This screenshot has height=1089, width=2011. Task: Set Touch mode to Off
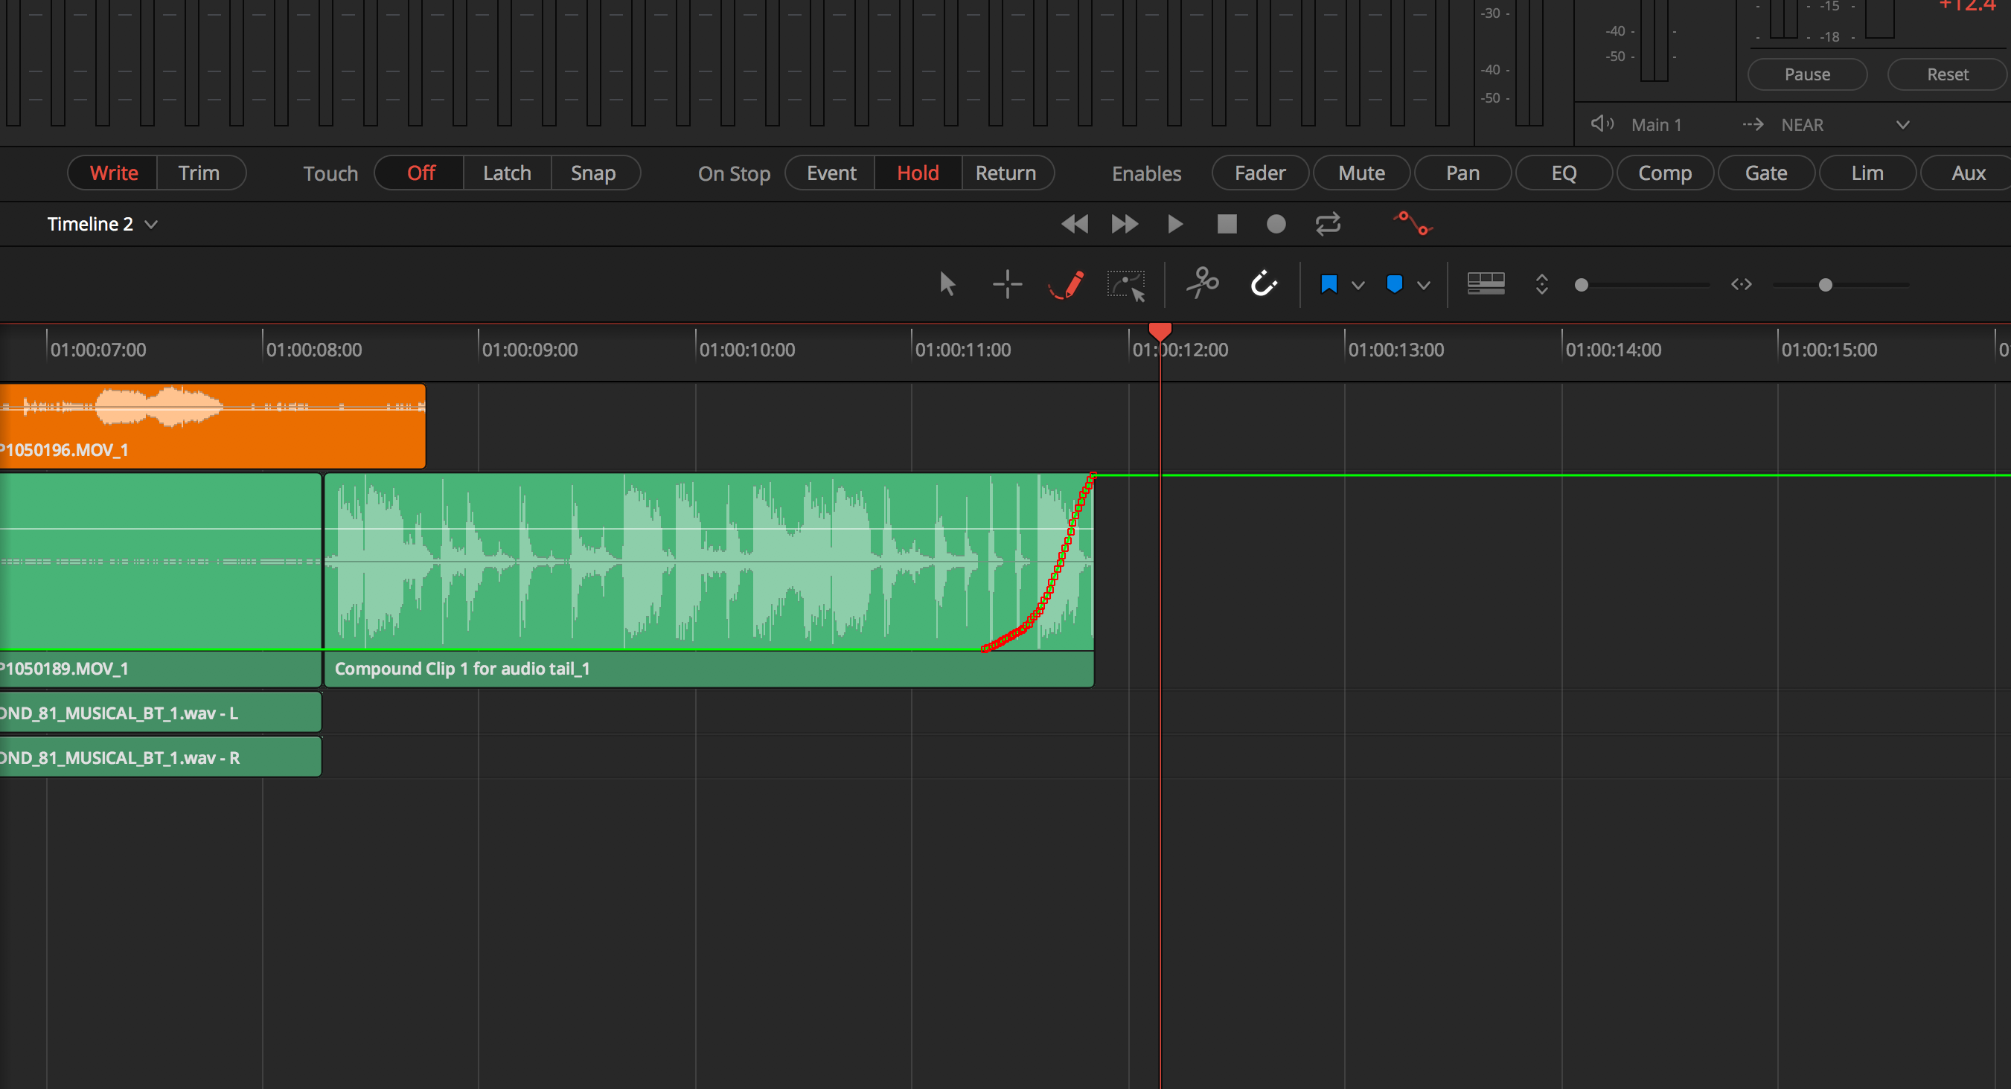click(421, 173)
